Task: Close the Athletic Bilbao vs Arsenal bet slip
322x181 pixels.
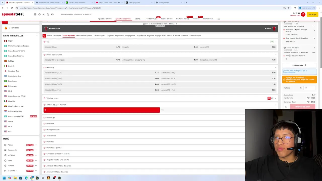Action: point(314,48)
